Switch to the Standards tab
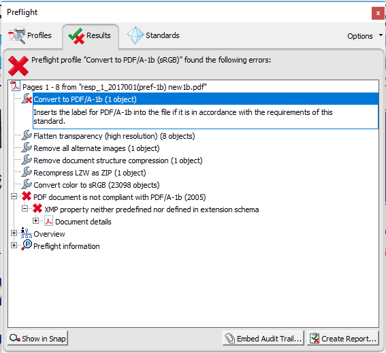Screen dimensions: 386x353 [153, 35]
